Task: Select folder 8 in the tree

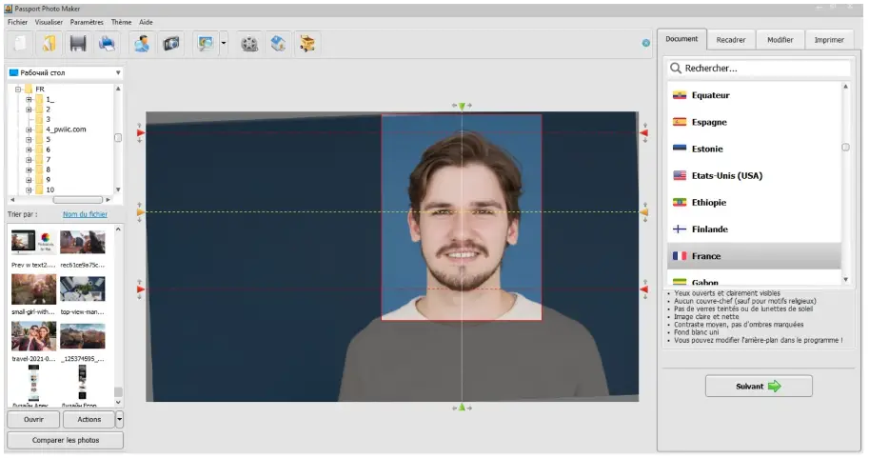Action: pos(49,169)
